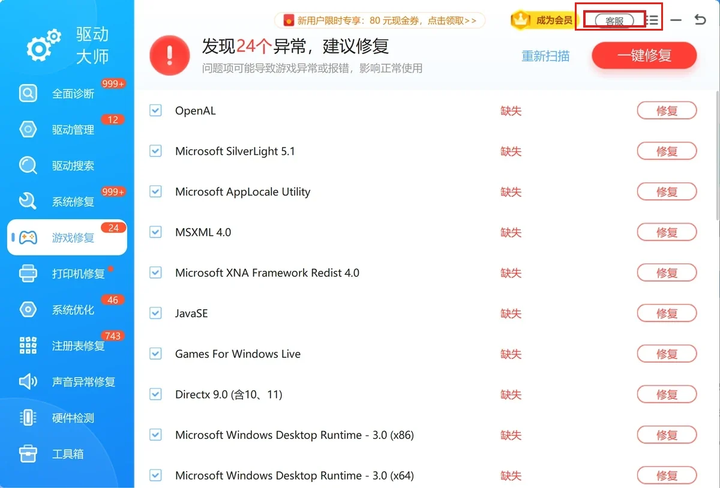Uncheck the Desktop Runtime 3.0 (x86) checkbox

click(x=155, y=435)
